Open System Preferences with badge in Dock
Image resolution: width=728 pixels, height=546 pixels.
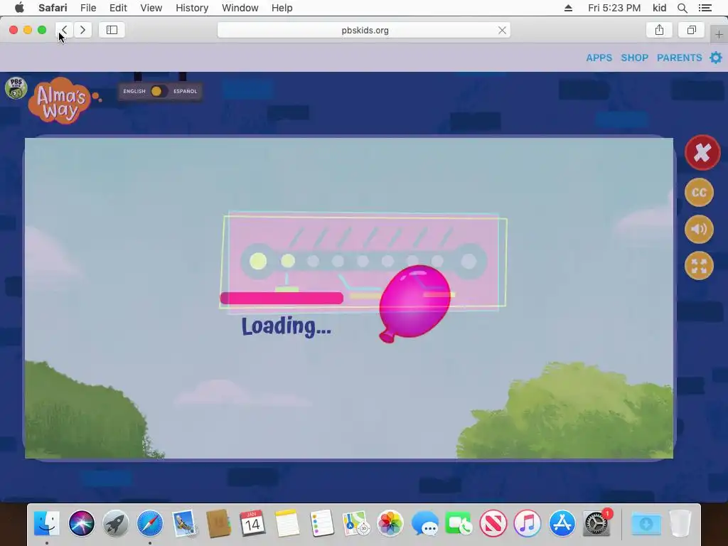(x=596, y=523)
